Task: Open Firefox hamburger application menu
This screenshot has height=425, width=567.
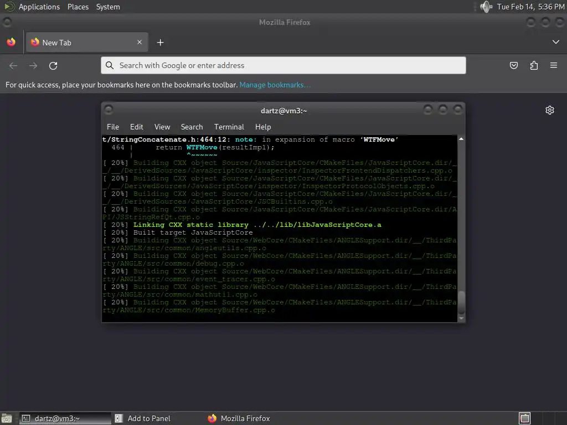Action: coord(554,65)
